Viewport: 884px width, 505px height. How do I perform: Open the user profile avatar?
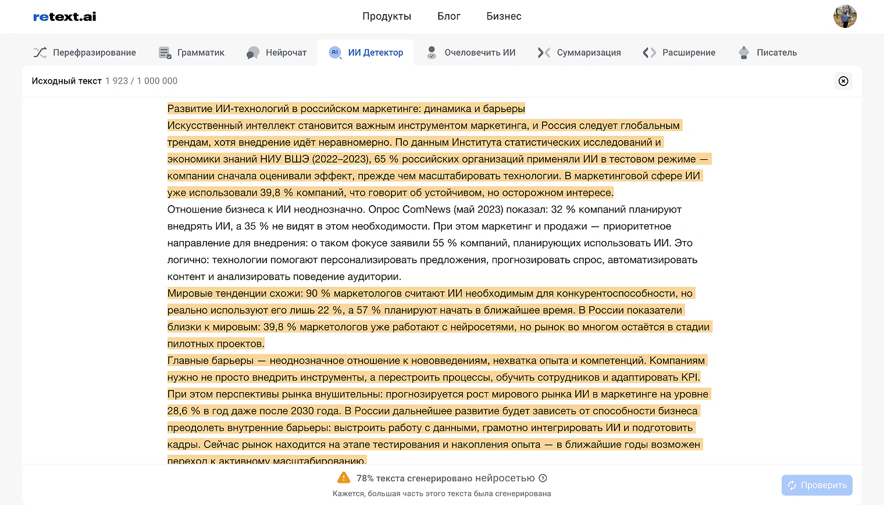(844, 16)
